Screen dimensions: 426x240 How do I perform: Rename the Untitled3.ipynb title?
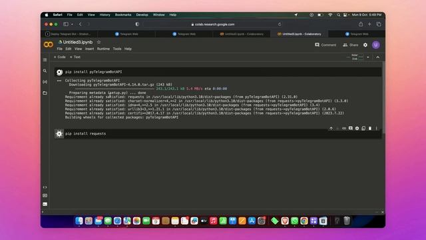coord(78,42)
